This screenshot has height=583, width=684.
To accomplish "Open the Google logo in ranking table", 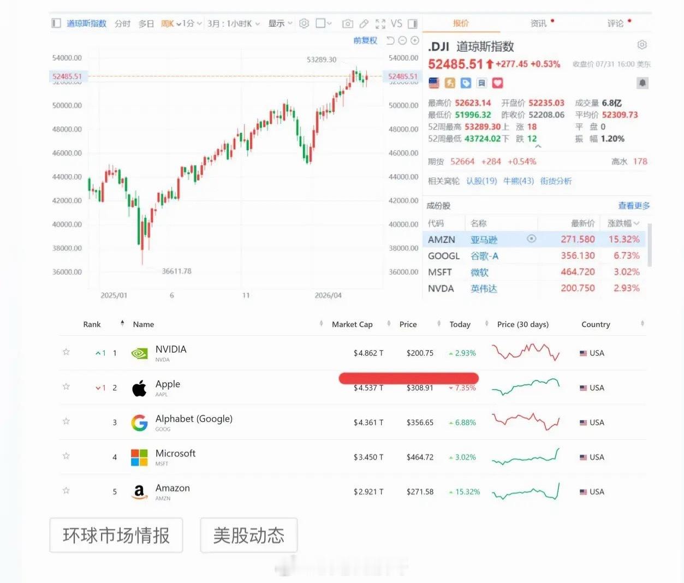I will (x=140, y=423).
